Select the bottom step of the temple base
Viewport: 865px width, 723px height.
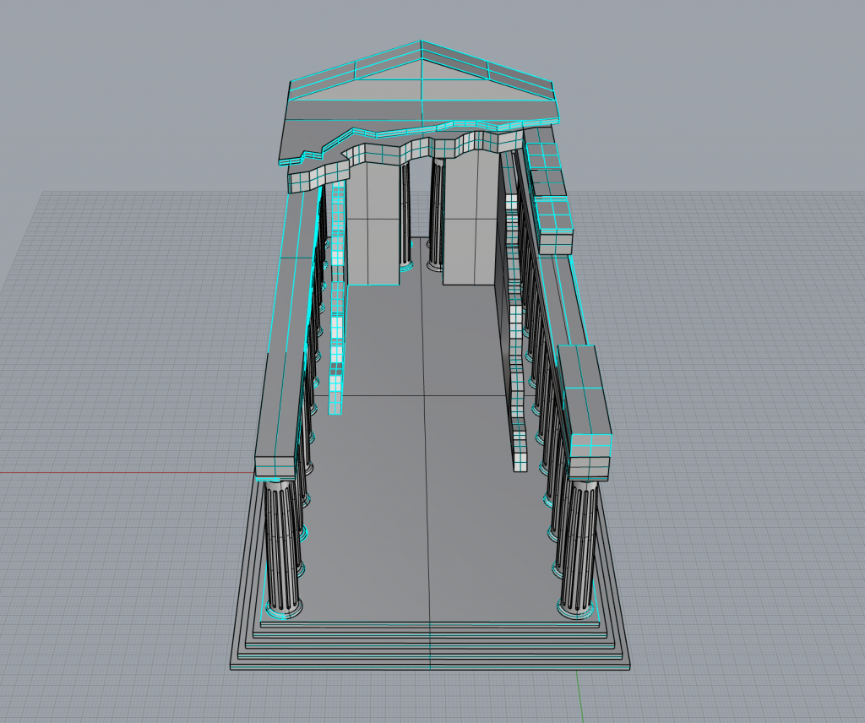click(431, 664)
